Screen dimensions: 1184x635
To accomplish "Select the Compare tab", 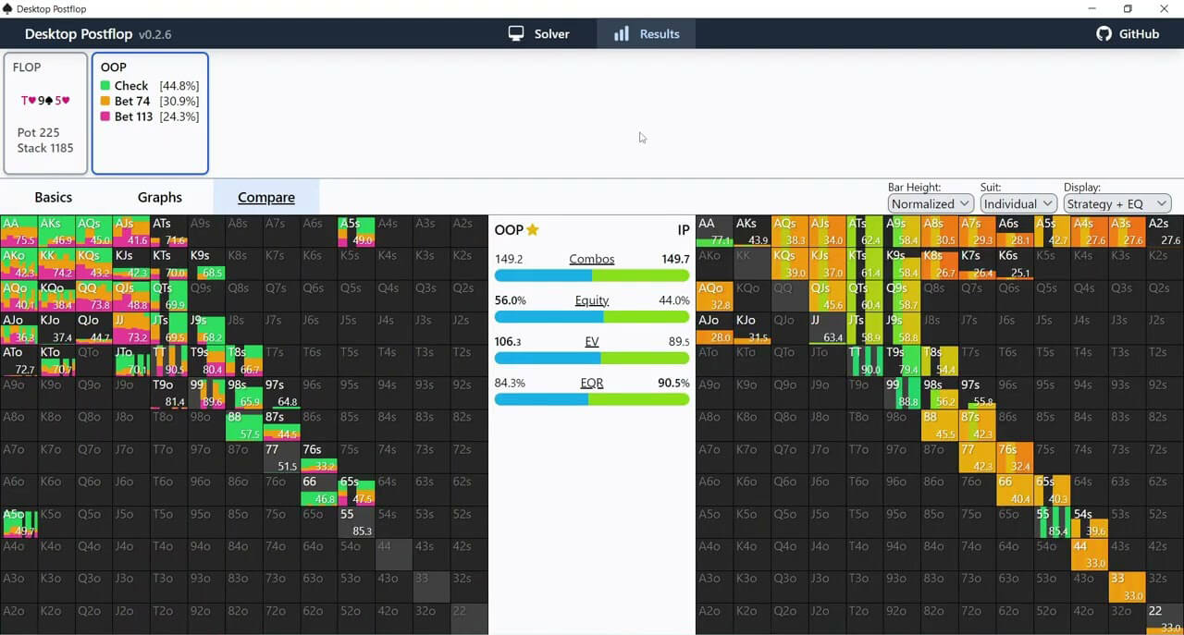I will (x=266, y=197).
